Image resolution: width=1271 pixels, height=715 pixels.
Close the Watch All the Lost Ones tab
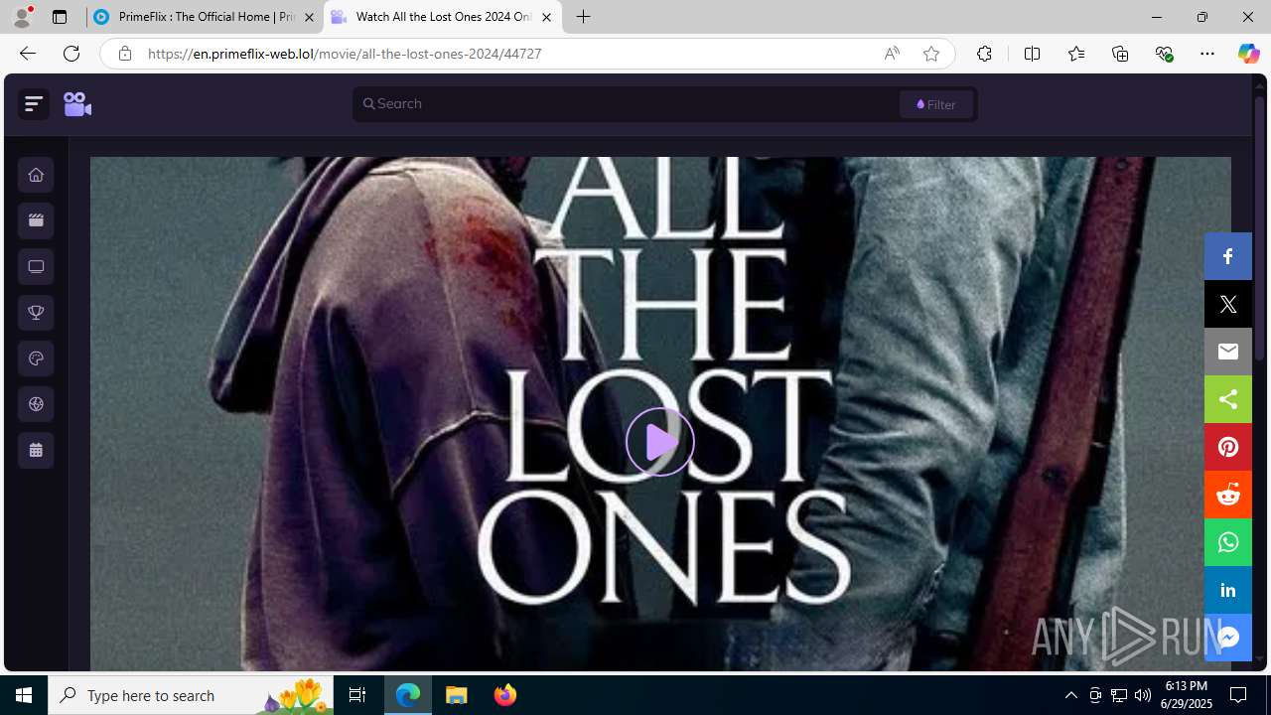pos(546,17)
